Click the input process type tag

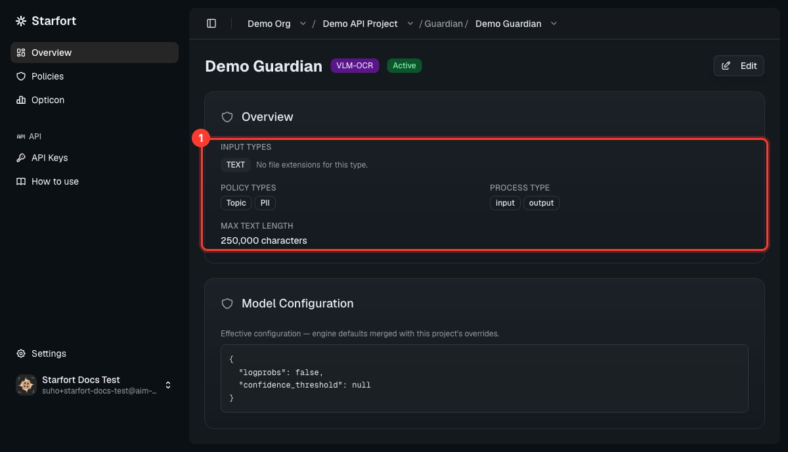(x=505, y=203)
